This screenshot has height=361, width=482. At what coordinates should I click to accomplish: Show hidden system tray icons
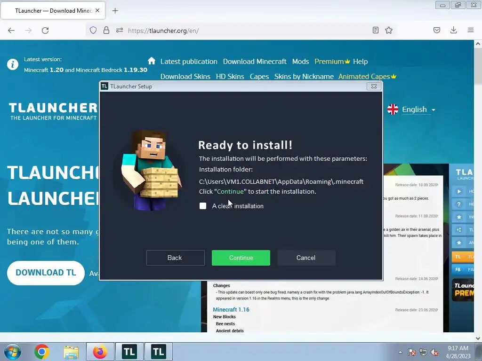[400, 353]
